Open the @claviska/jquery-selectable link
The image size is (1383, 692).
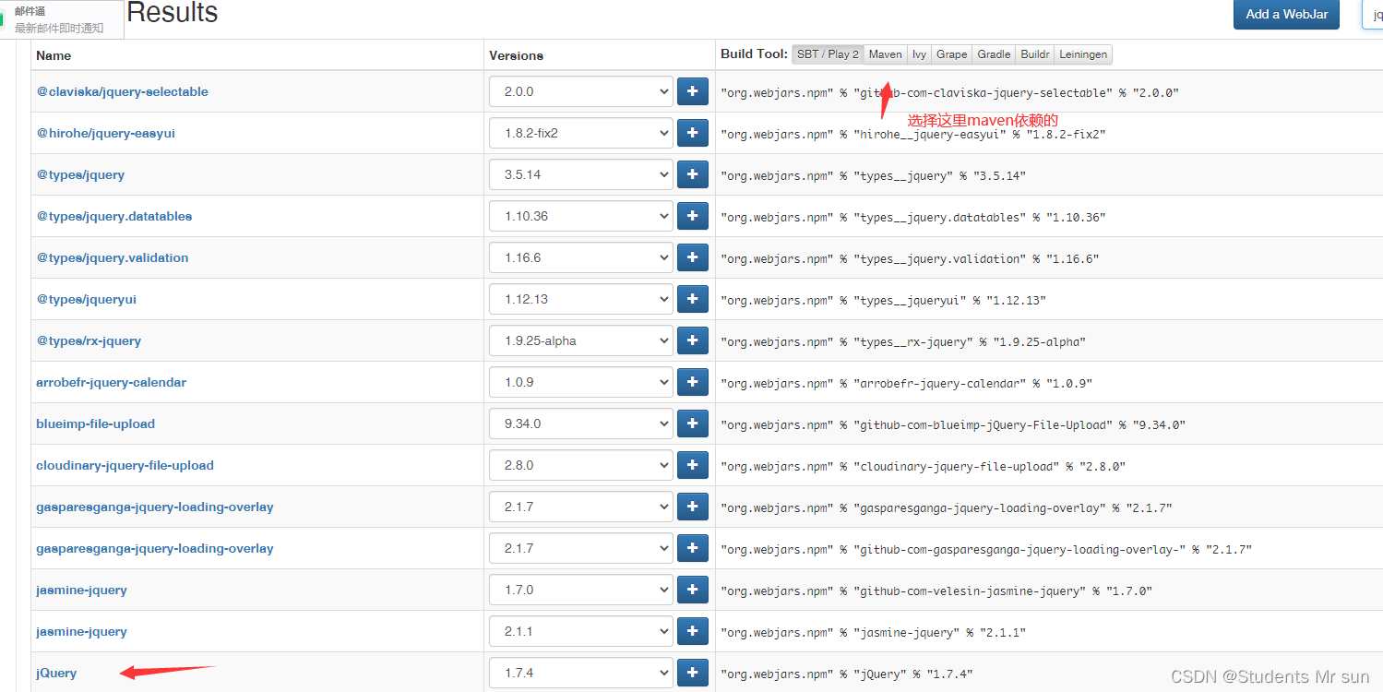click(123, 91)
